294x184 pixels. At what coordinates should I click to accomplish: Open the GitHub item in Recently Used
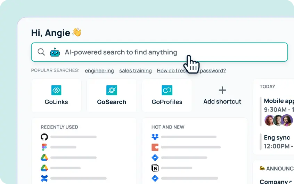(x=68, y=137)
